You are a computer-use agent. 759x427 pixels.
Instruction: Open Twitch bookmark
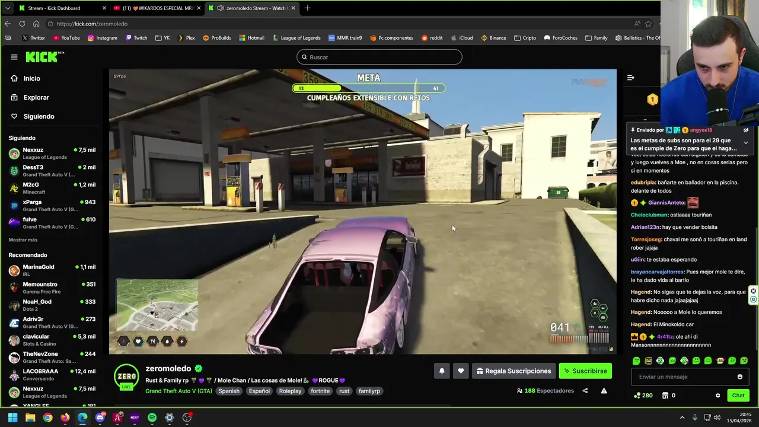tap(136, 38)
